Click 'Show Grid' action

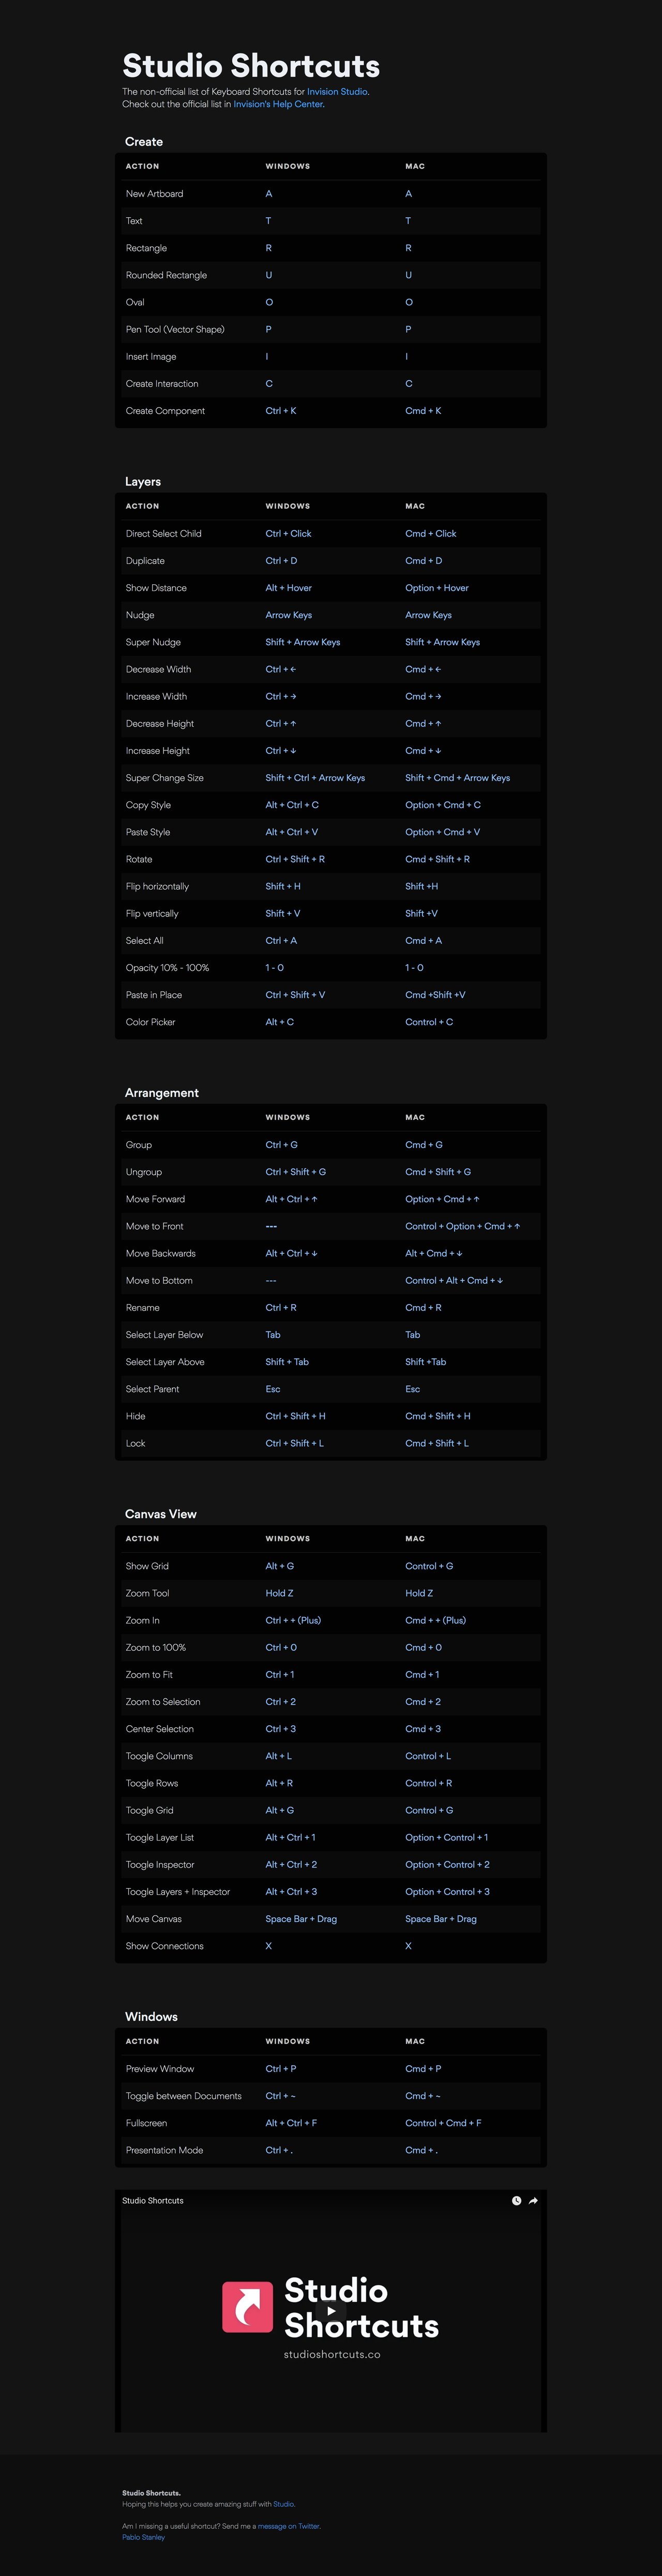[x=147, y=1566]
